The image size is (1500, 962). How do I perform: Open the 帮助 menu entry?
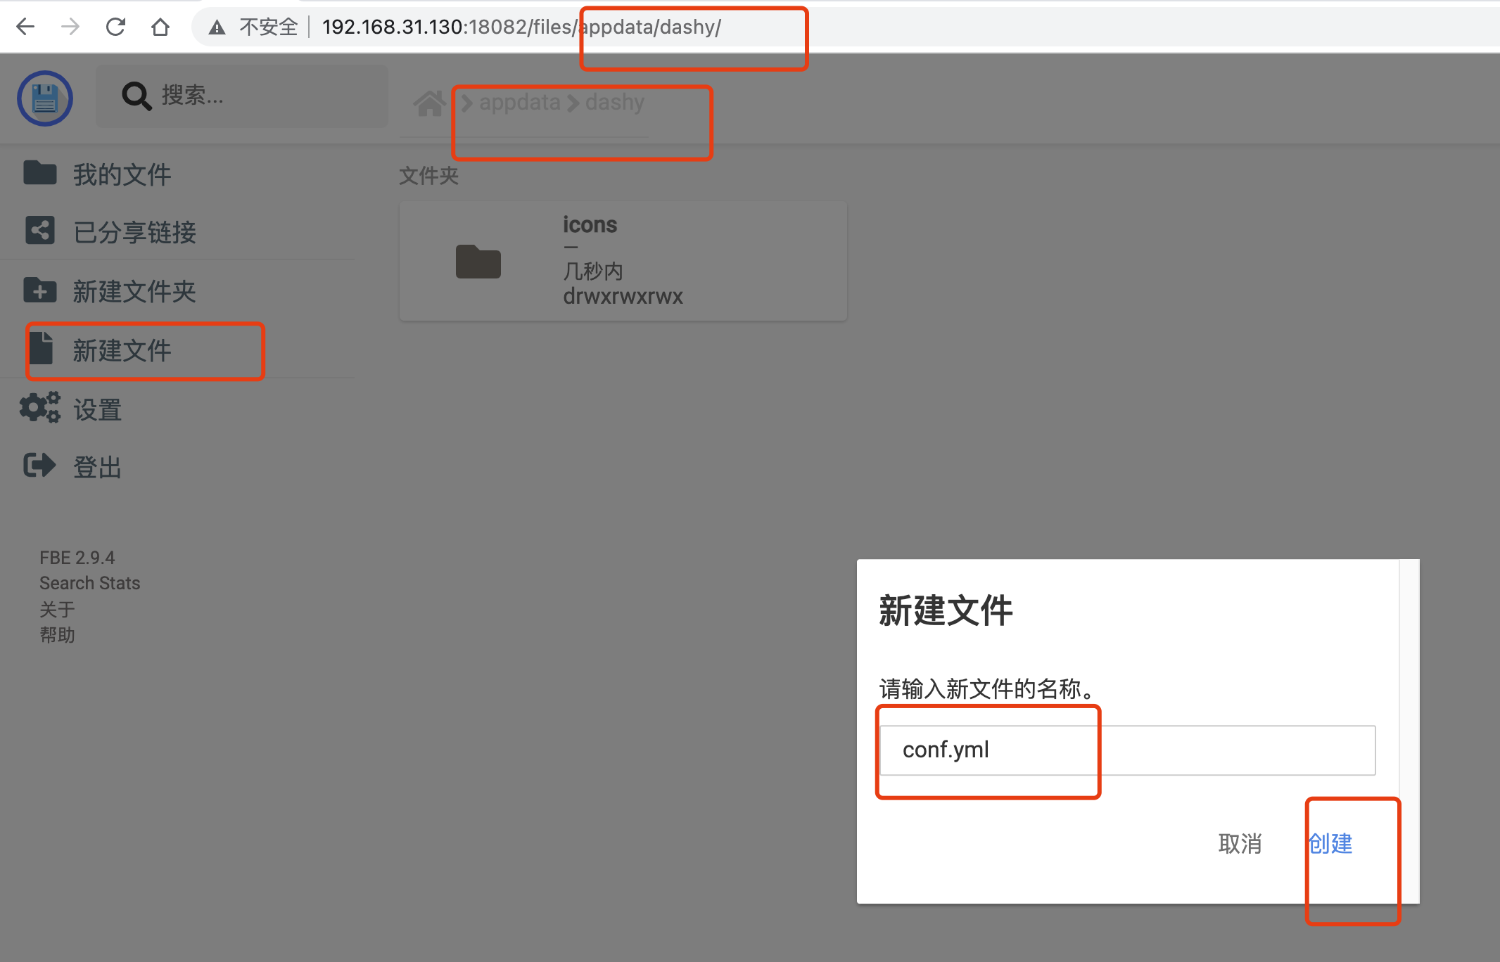pos(58,635)
